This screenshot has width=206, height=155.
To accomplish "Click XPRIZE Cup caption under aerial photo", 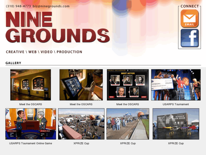I will (81, 143).
